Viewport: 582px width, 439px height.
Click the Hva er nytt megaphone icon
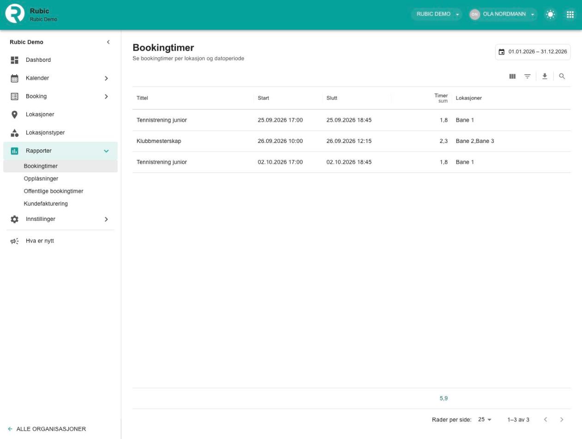[x=15, y=241]
